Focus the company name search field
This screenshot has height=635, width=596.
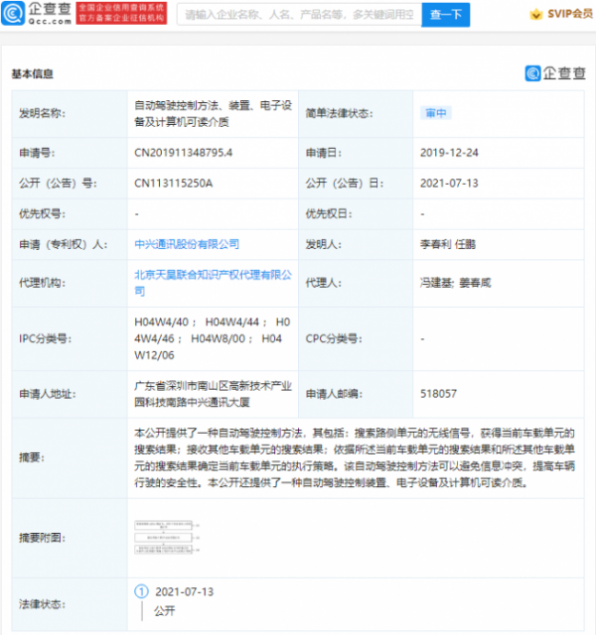(x=299, y=15)
